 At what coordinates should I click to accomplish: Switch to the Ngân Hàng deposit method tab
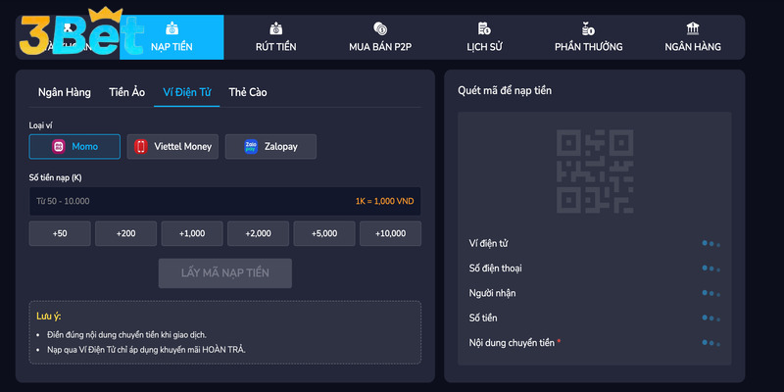65,92
